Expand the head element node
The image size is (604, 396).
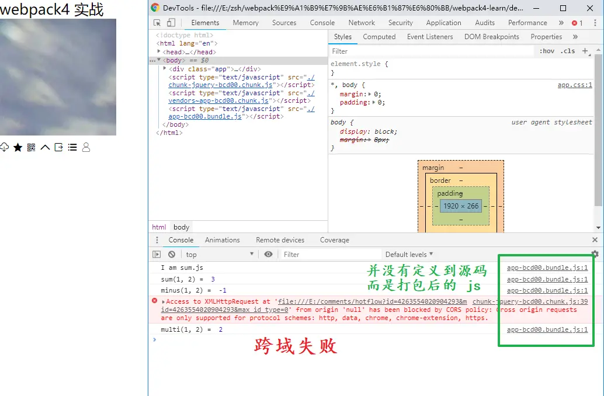coord(159,51)
